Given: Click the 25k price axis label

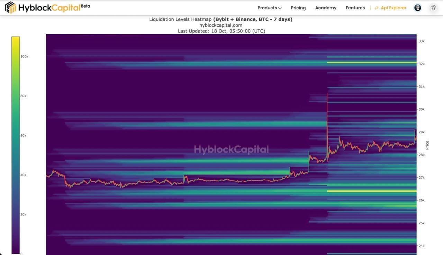Looking at the screenshot, I should click(422, 223).
